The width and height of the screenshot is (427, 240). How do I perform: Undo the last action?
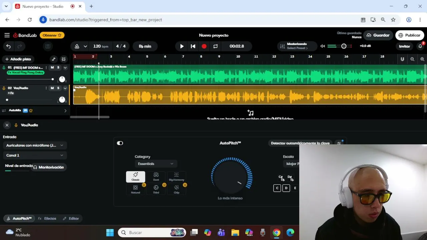tap(8, 46)
